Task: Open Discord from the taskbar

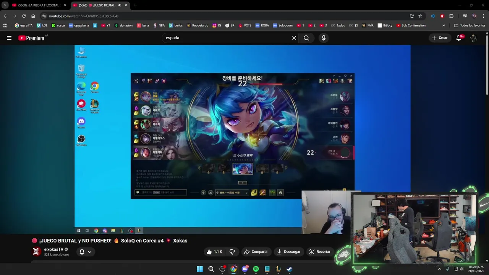Action: (245, 269)
